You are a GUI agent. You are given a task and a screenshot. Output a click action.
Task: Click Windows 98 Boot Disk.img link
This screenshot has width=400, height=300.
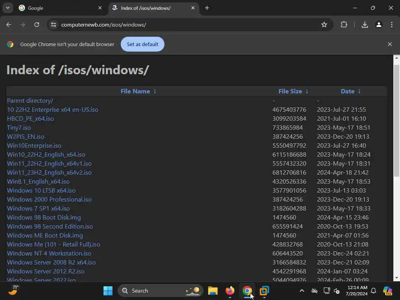tap(44, 217)
